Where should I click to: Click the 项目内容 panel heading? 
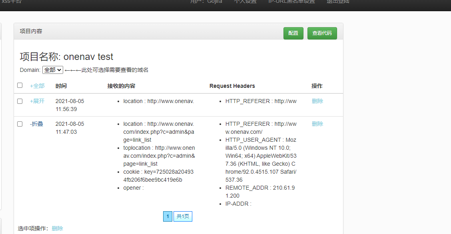coord(31,31)
